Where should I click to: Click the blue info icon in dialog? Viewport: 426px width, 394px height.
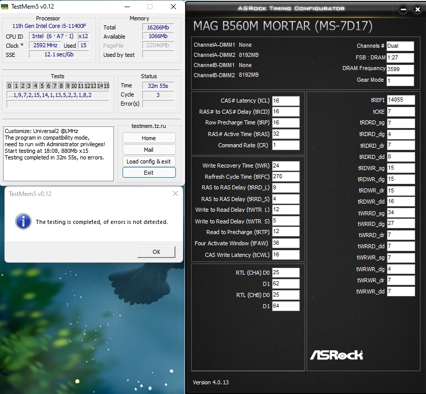coord(23,221)
